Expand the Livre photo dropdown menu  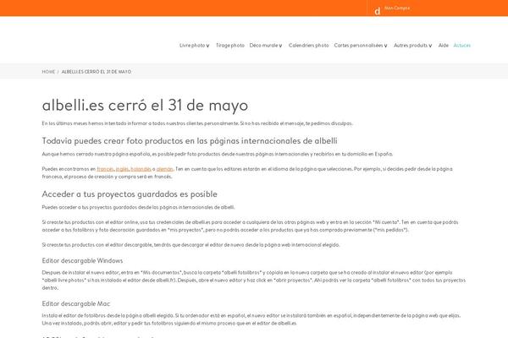(195, 46)
